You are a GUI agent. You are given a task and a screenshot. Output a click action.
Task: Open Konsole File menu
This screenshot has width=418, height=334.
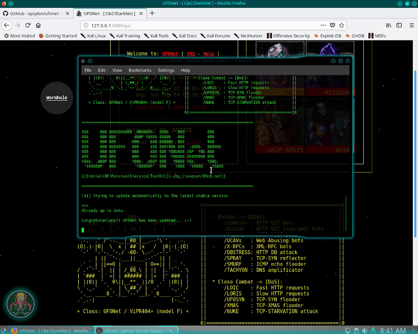(88, 70)
